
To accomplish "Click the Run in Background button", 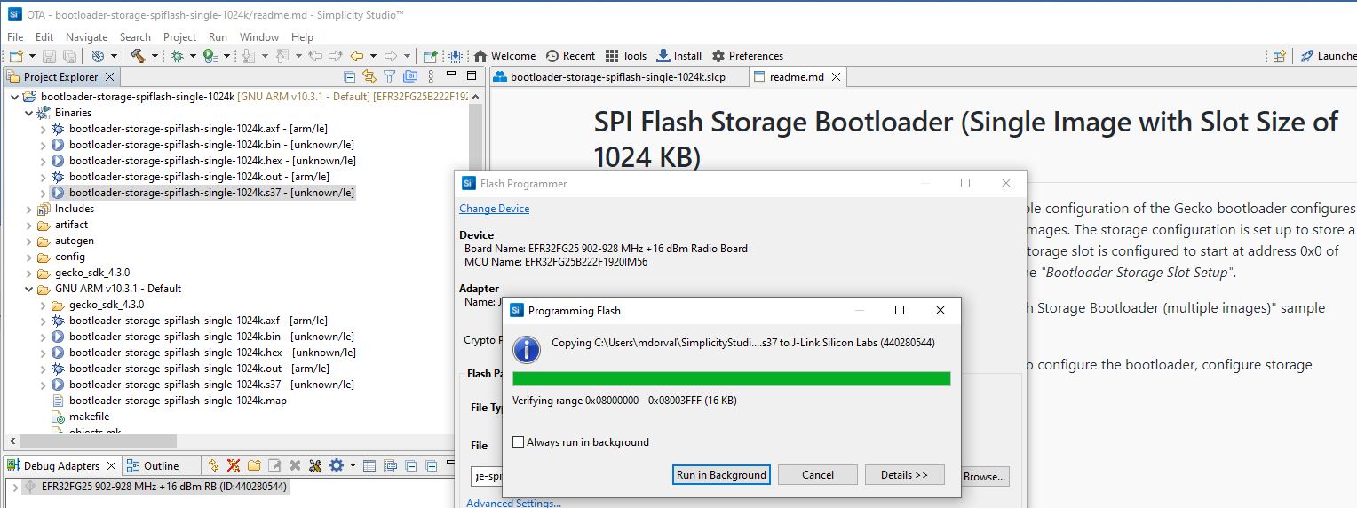I will click(x=721, y=475).
